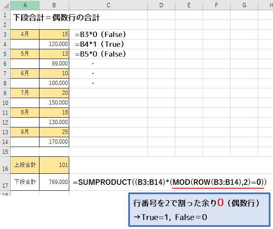Click cell containing 7月
The image size is (273, 229).
point(25,93)
